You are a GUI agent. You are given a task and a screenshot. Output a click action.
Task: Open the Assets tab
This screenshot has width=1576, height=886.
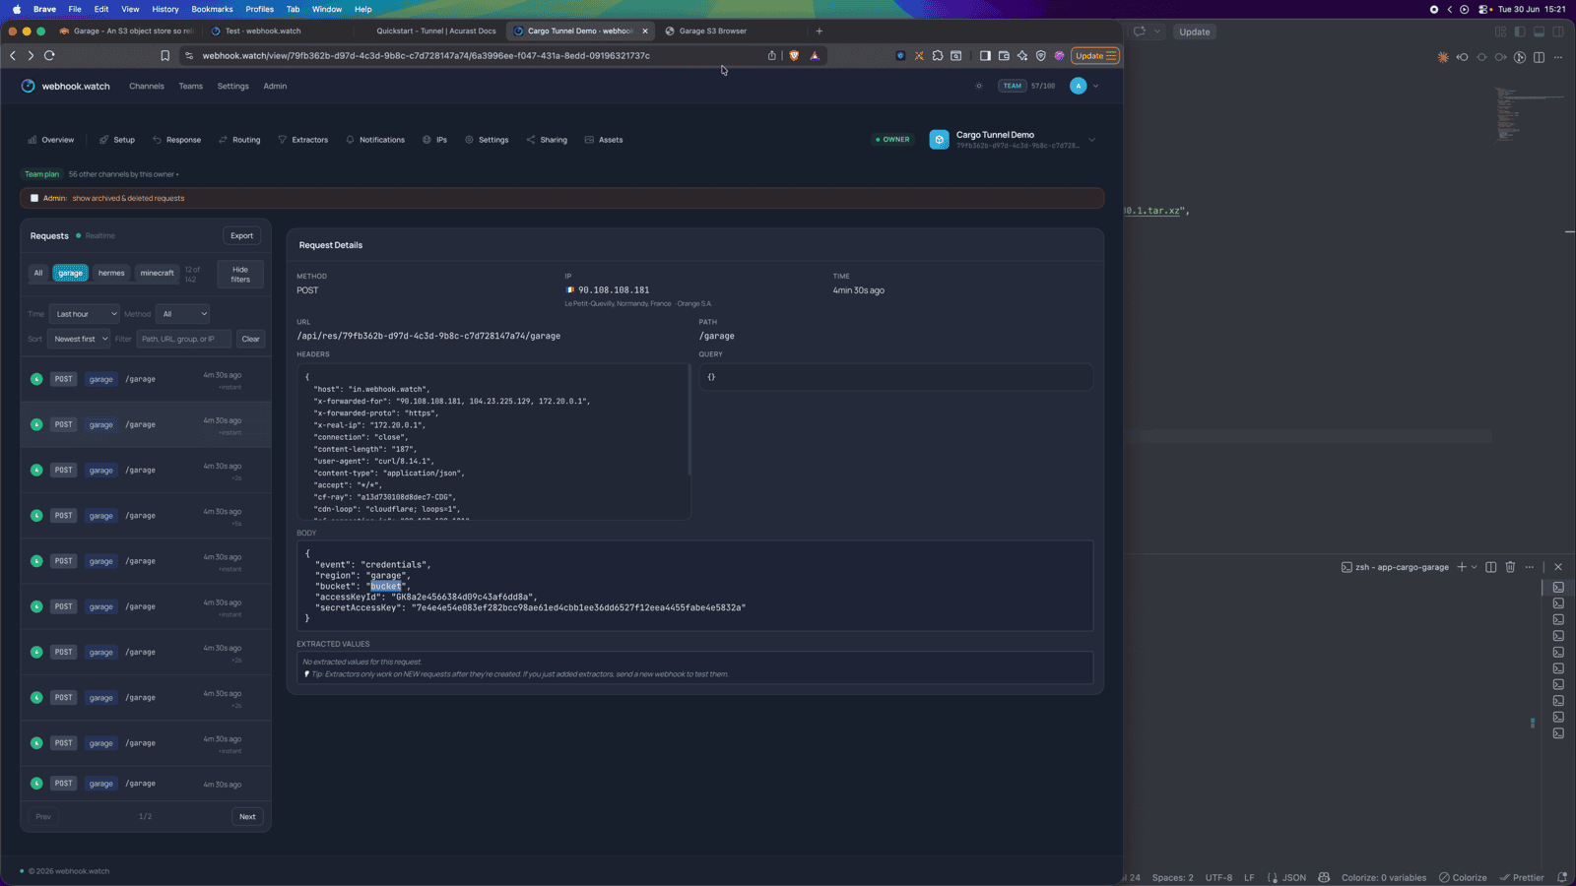point(604,140)
